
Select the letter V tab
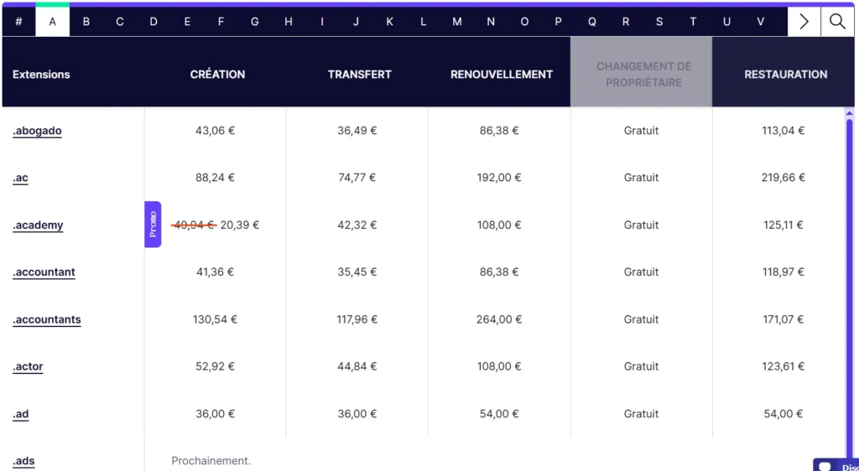pos(761,22)
